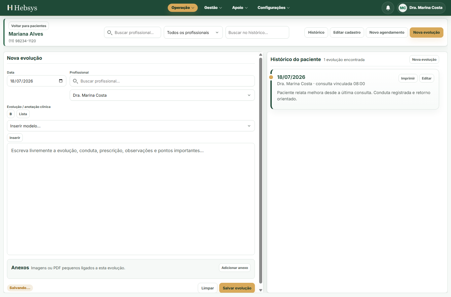
Task: Click Voltar para pacientes
Action: pos(29,26)
